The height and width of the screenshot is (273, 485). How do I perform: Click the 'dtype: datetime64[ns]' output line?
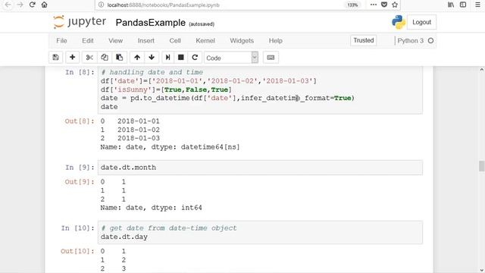[x=196, y=146]
